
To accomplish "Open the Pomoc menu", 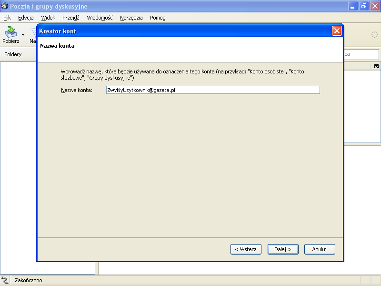I will (x=158, y=18).
